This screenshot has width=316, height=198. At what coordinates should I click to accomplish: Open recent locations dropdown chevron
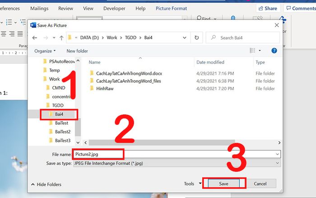[54, 38]
